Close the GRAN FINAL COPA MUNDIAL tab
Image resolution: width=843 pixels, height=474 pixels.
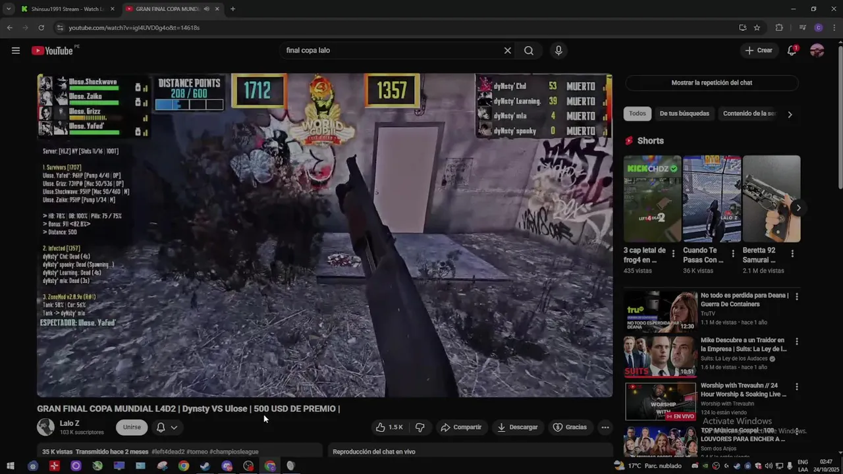217,9
